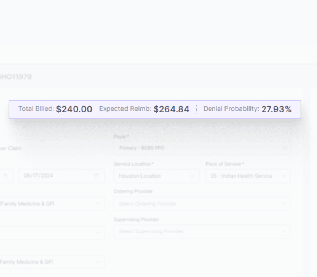Click the Ordering Provider chevron arrow

(x=284, y=203)
